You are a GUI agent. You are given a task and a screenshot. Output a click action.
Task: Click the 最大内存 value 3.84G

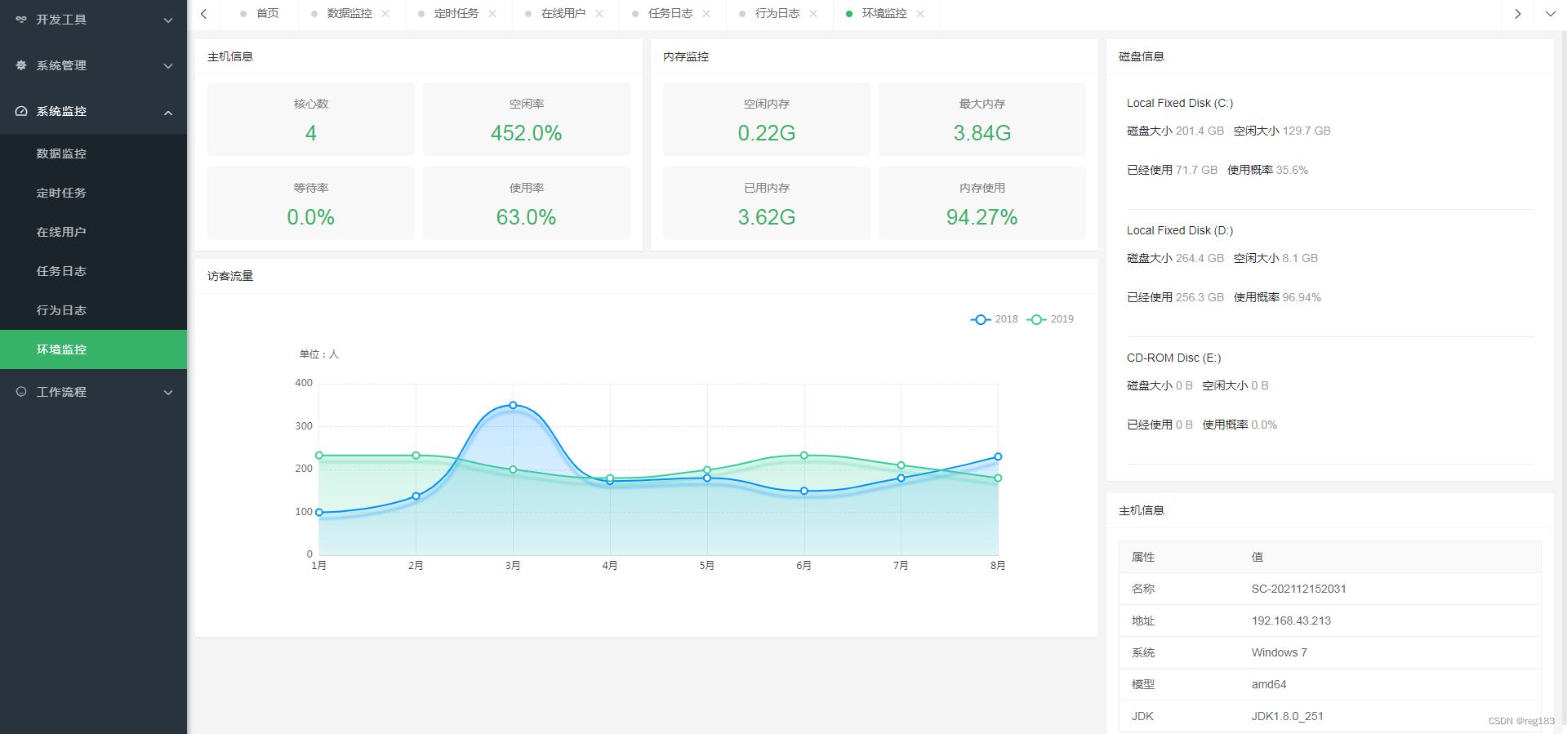click(x=982, y=133)
